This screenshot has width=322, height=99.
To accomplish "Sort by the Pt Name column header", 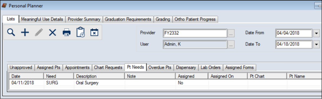I will [304, 76].
